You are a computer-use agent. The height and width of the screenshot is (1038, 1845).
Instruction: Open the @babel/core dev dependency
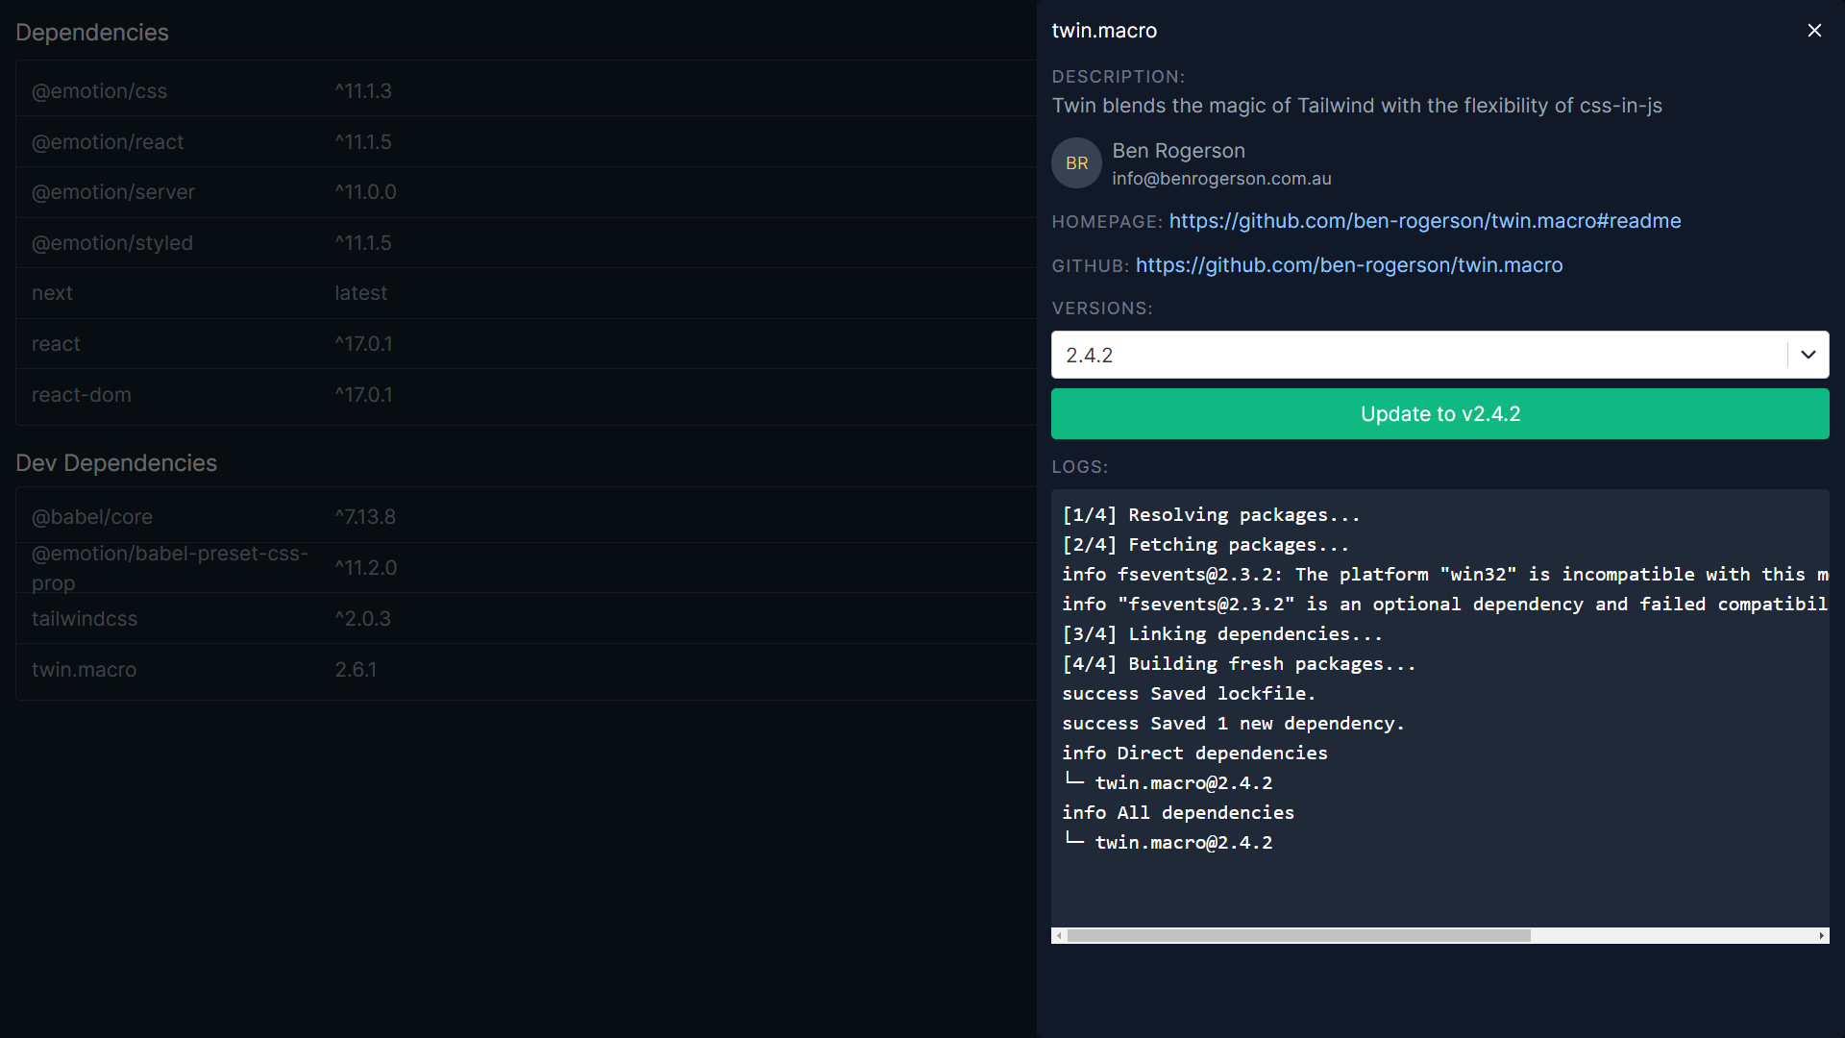point(524,517)
